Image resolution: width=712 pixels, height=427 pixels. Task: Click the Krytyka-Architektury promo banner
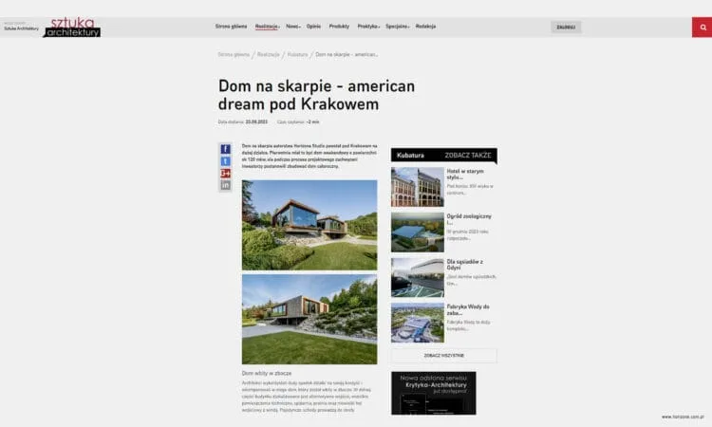(433, 392)
